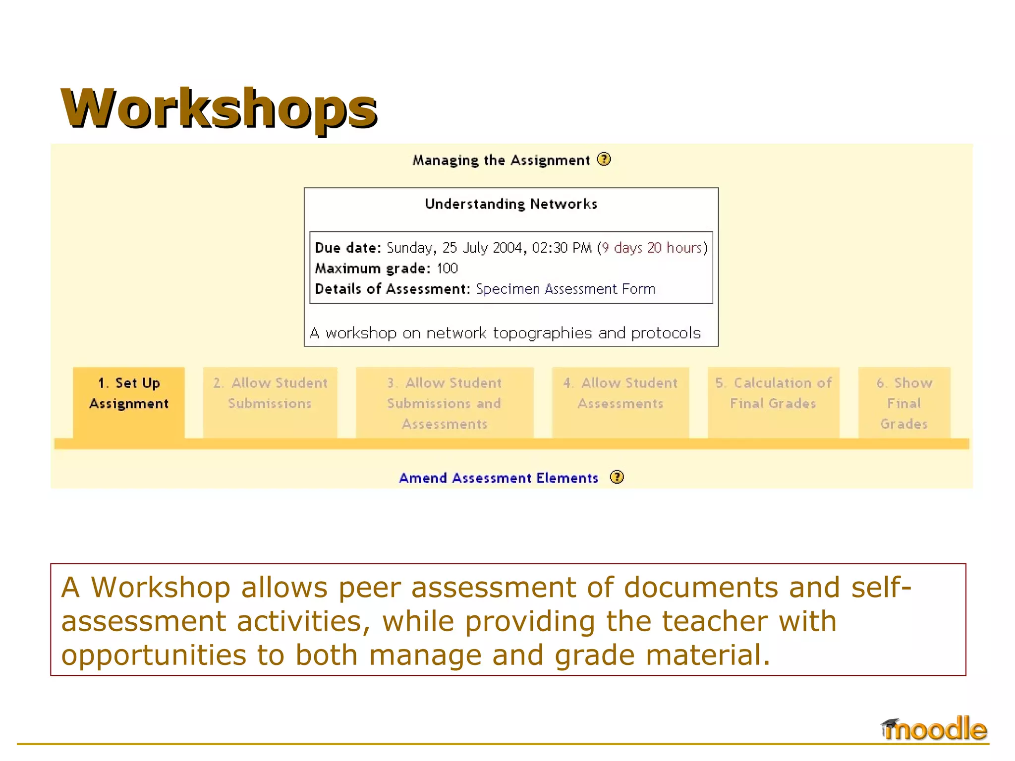The image size is (1015, 761).
Task: Click the Managing the Assignment heading
Action: [501, 161]
